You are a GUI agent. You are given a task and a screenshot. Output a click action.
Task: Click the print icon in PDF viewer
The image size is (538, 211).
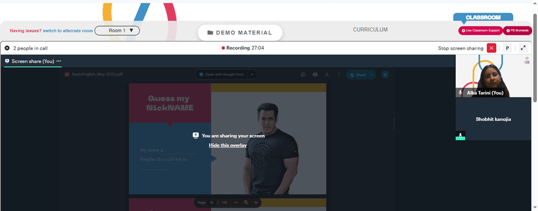315,74
